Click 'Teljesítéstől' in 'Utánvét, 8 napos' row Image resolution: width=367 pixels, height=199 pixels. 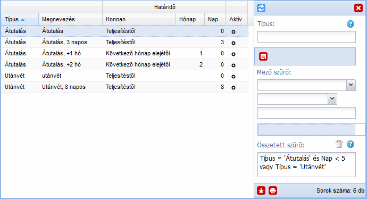[121, 87]
